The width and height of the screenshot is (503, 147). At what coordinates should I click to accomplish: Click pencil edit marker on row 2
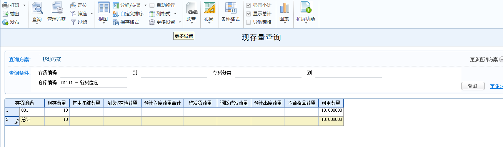(x=17, y=122)
